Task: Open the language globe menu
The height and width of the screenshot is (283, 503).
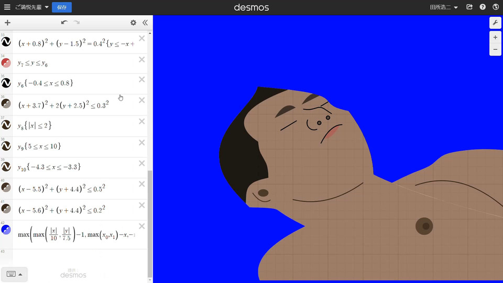Action: (x=496, y=7)
